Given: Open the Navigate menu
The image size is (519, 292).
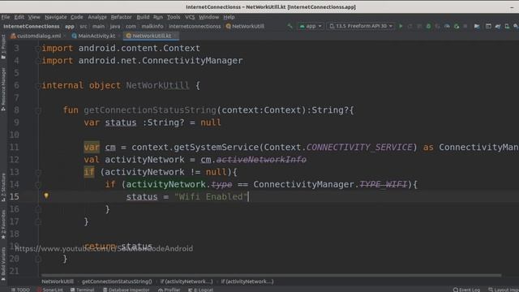Looking at the screenshot, I should coord(56,17).
